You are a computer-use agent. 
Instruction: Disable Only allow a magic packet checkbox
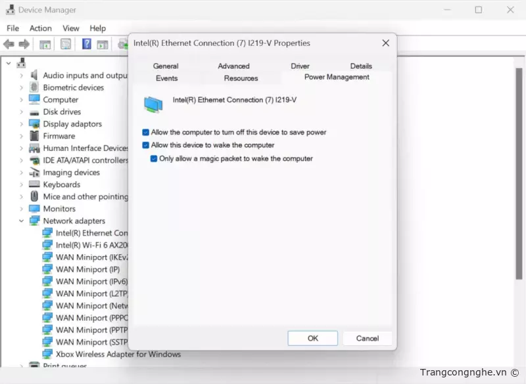[x=154, y=159]
